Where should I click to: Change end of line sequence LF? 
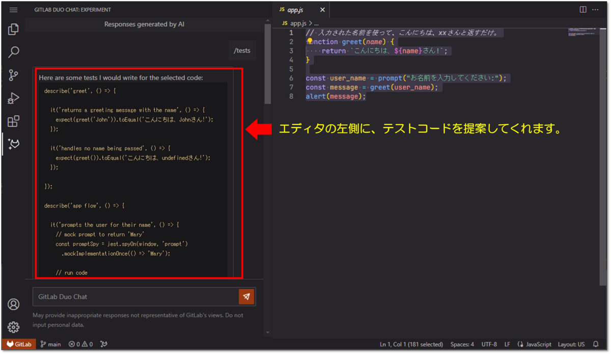pyautogui.click(x=507, y=344)
